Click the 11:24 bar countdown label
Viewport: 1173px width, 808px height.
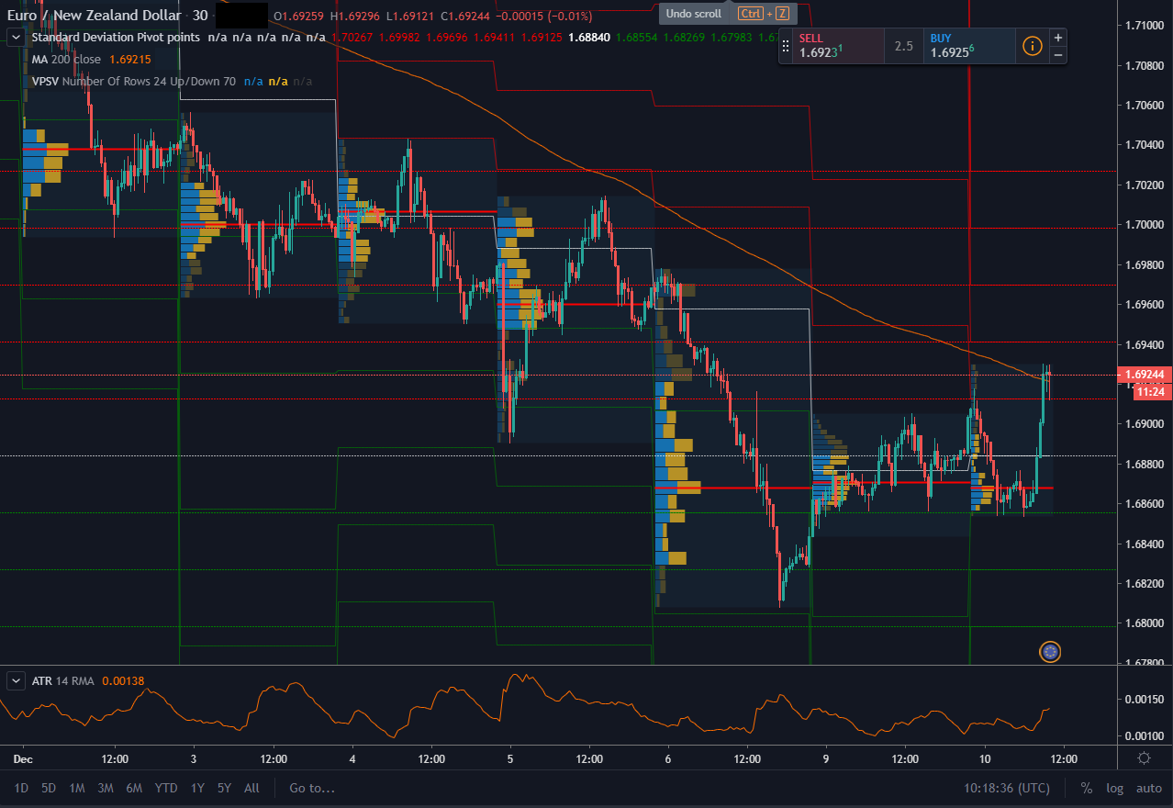point(1150,392)
